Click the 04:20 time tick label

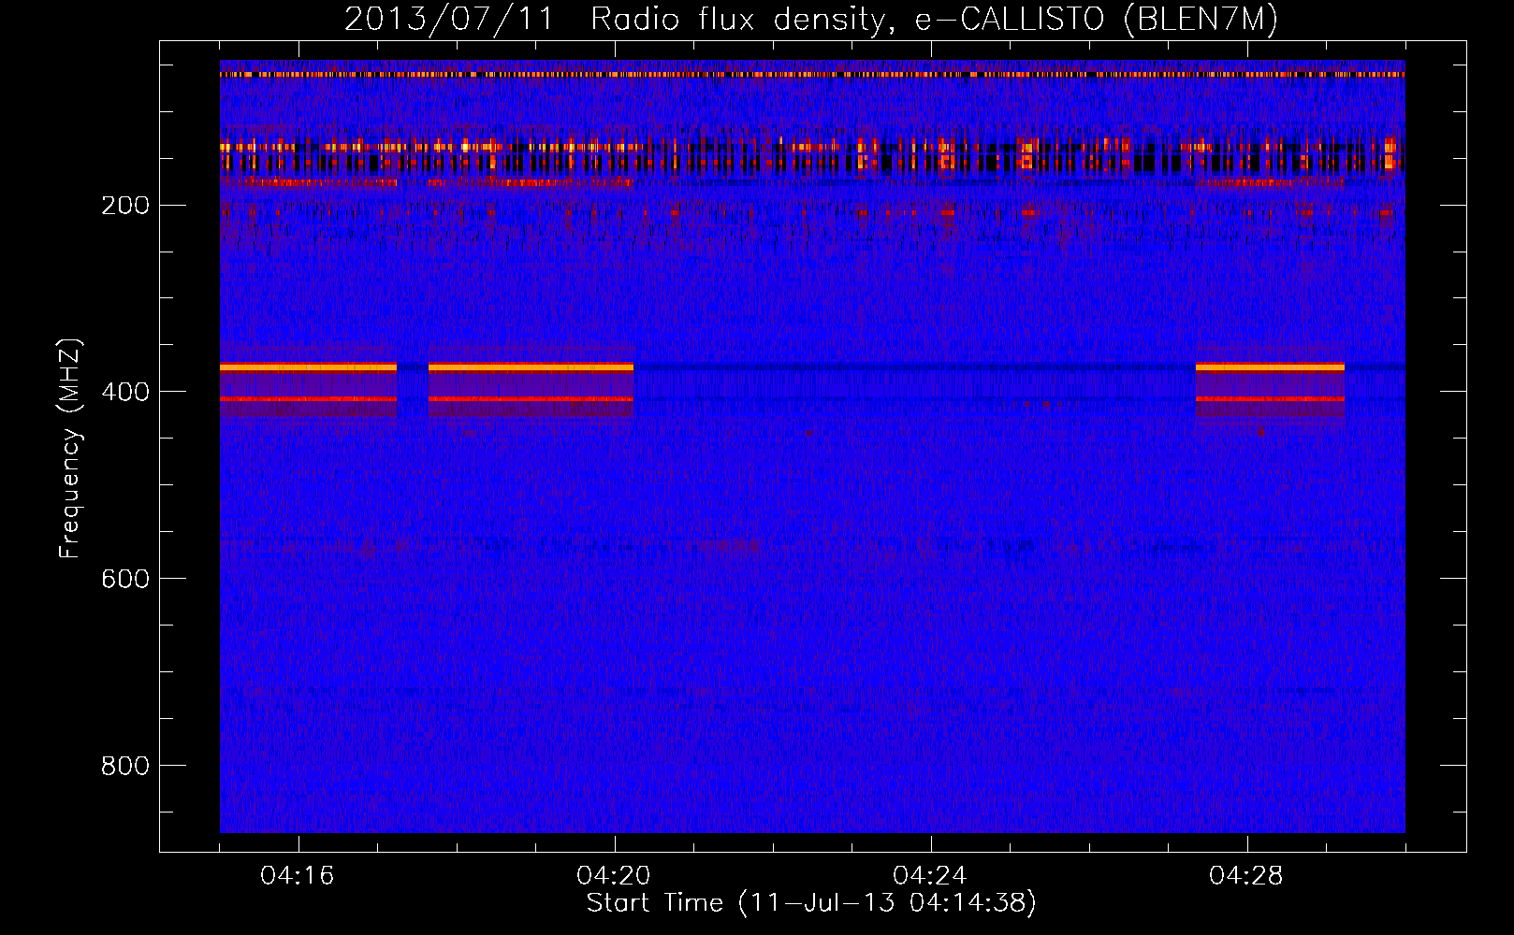[614, 876]
